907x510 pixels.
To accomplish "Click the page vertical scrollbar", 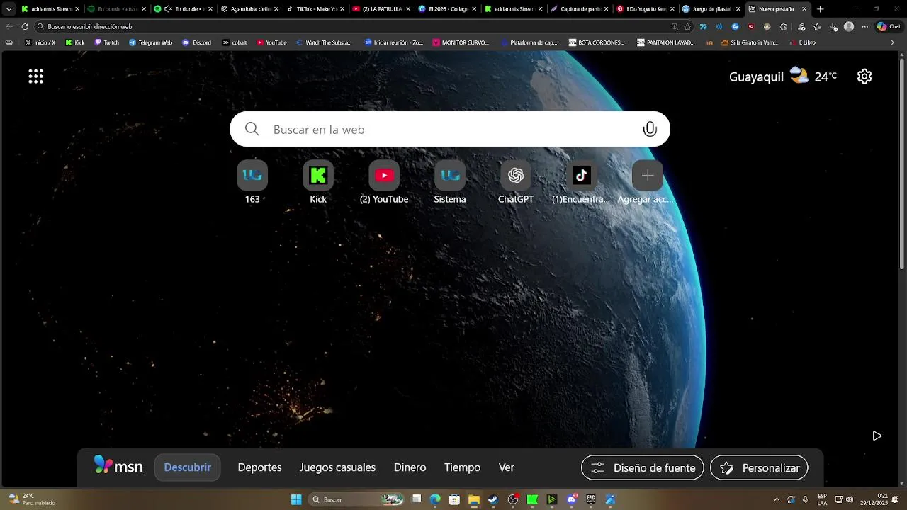I will [x=902, y=163].
